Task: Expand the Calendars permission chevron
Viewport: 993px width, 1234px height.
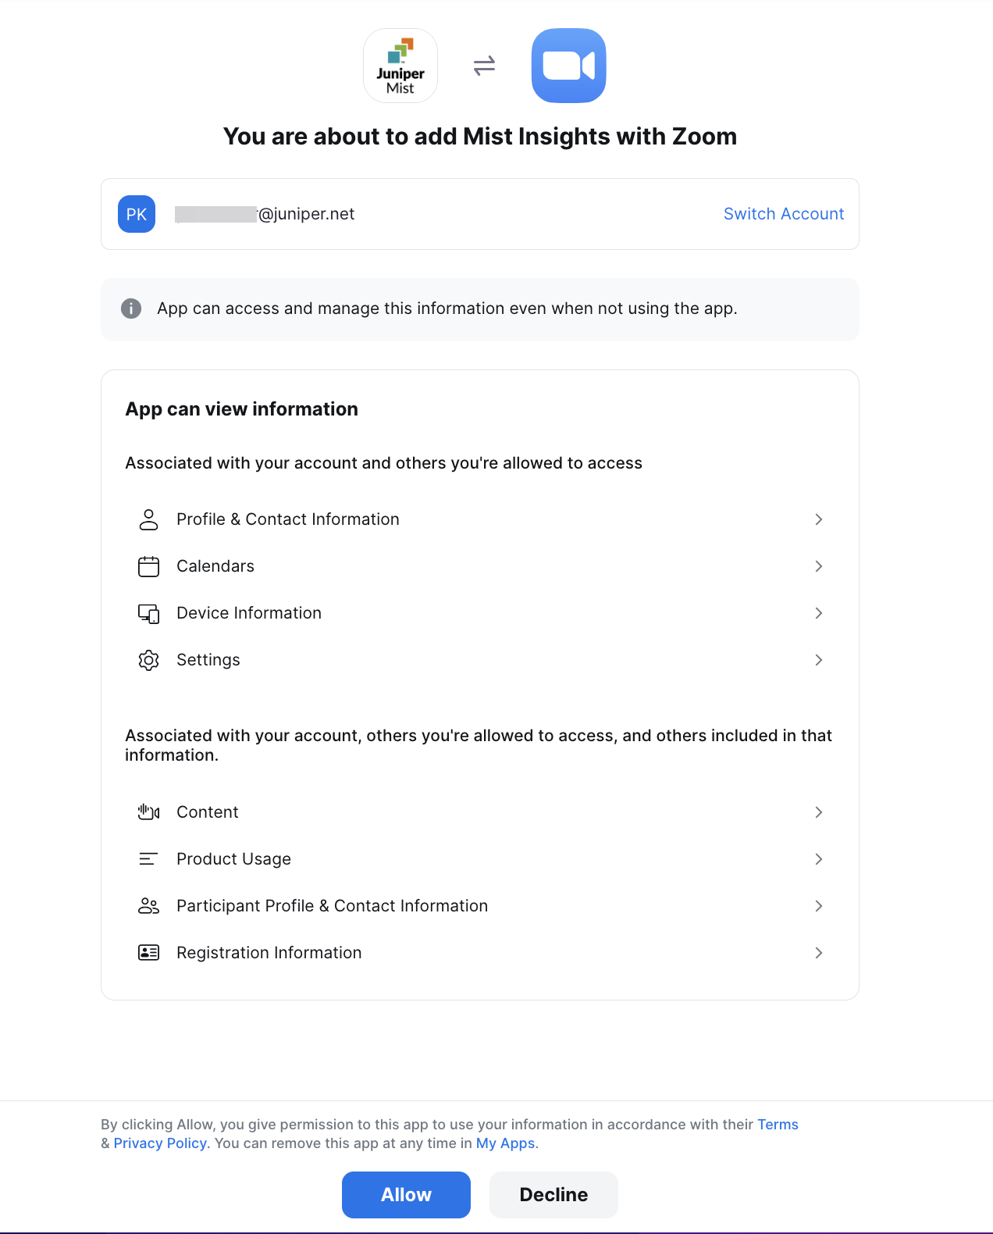Action: click(818, 566)
